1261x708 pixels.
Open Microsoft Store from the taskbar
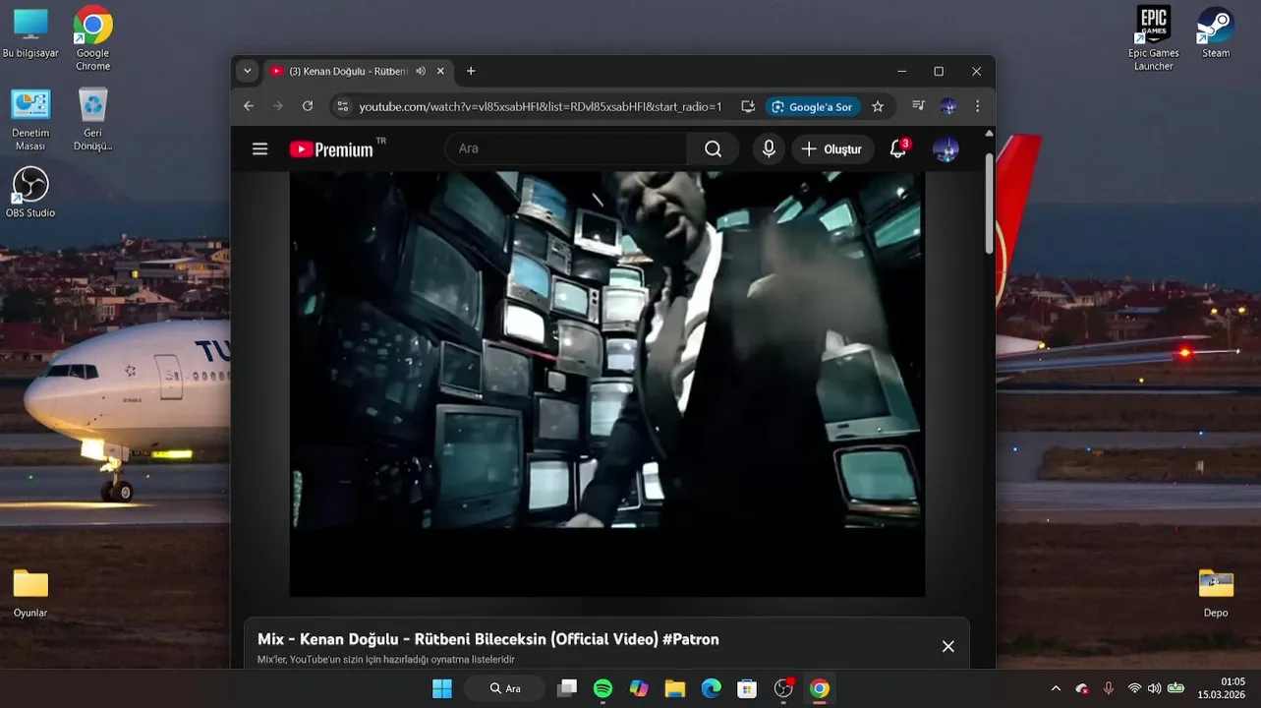click(x=747, y=688)
